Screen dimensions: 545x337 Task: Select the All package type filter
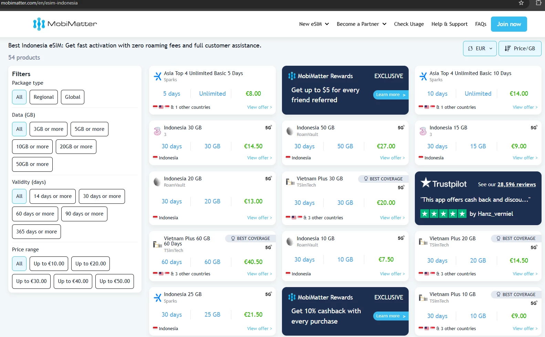[19, 97]
